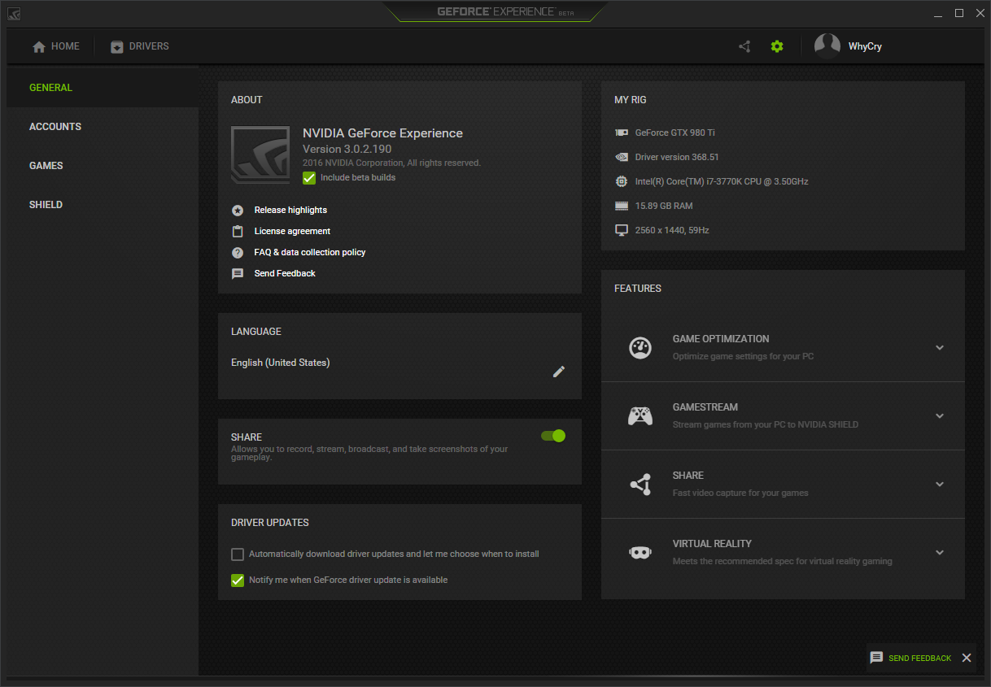Go to the Home tab

[x=56, y=46]
